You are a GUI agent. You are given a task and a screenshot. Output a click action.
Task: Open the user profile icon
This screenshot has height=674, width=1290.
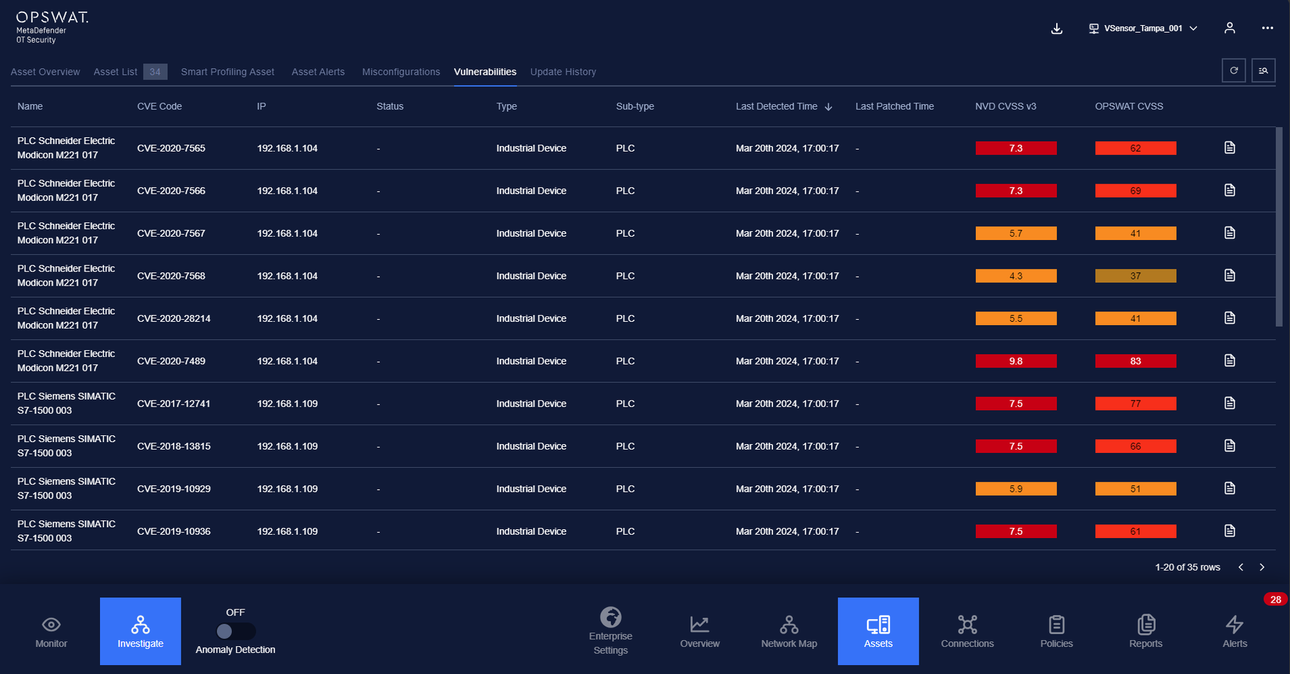coord(1229,28)
